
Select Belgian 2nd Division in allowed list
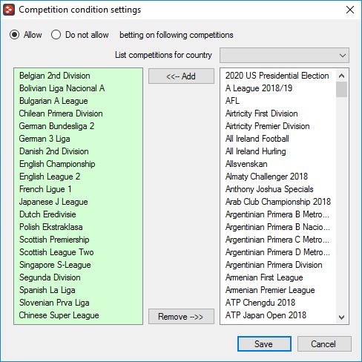pos(55,76)
